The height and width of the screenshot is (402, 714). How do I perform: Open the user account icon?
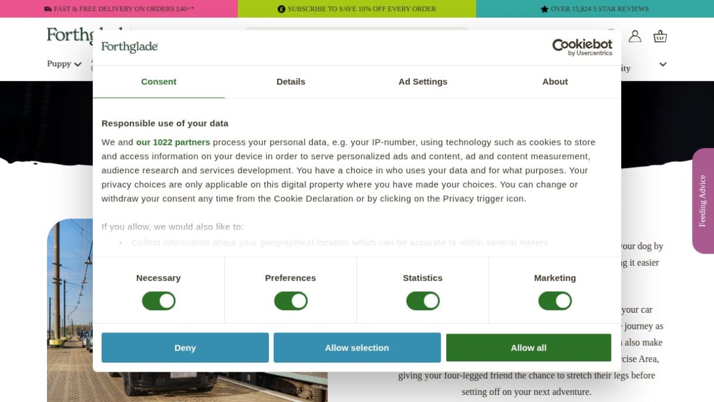(635, 36)
